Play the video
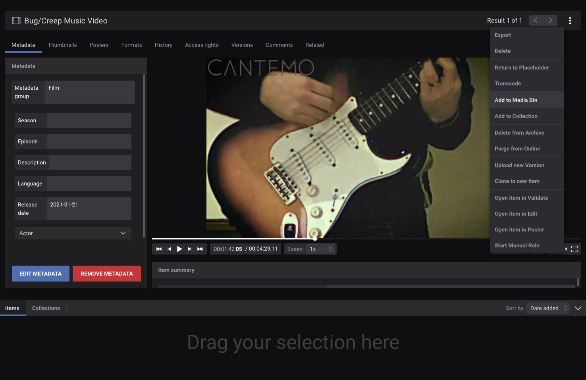This screenshot has width=586, height=380. click(179, 249)
